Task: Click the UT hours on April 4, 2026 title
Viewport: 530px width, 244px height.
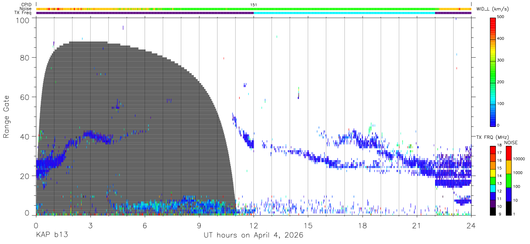Action: (x=253, y=235)
